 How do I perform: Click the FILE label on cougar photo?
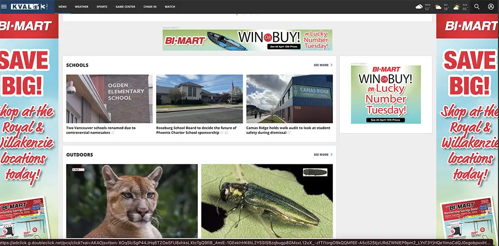pyautogui.click(x=78, y=170)
